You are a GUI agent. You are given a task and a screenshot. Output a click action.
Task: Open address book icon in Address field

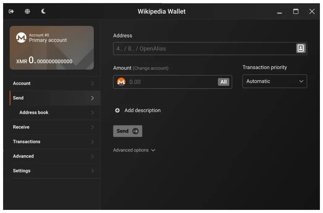pyautogui.click(x=300, y=48)
